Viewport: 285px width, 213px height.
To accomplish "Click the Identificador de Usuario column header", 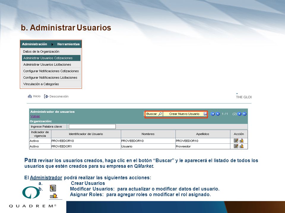I will [x=86, y=134].
